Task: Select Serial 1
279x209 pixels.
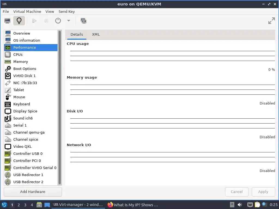Action: [31, 125]
